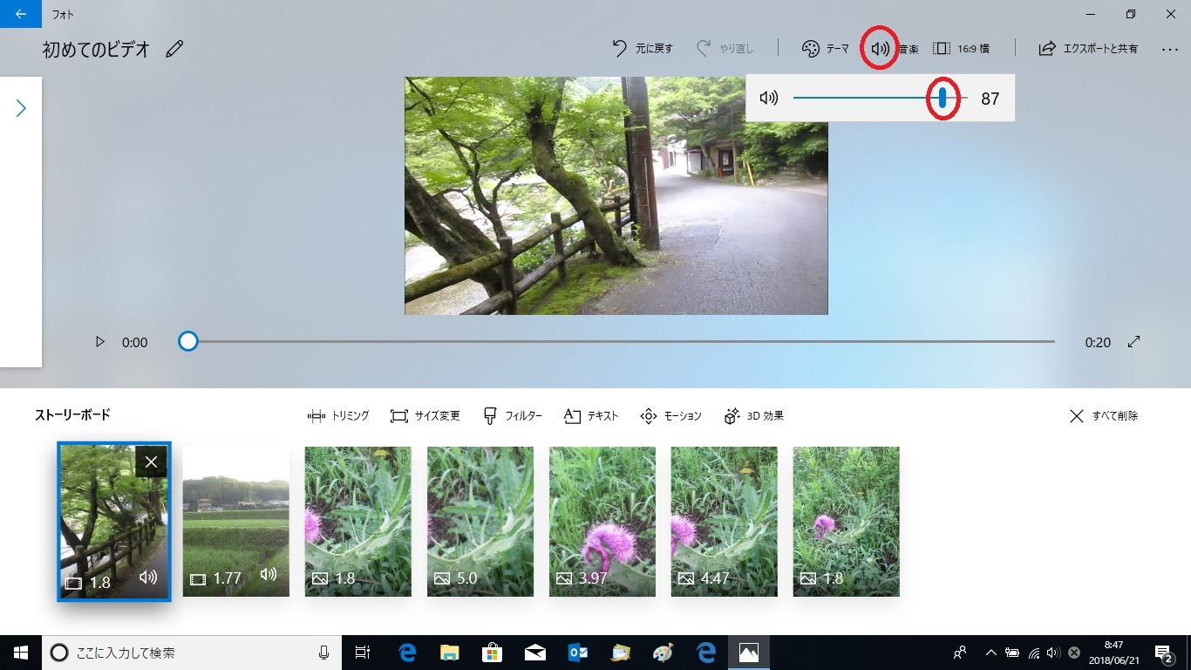Play the video preview
The image size is (1191, 670).
pos(100,342)
